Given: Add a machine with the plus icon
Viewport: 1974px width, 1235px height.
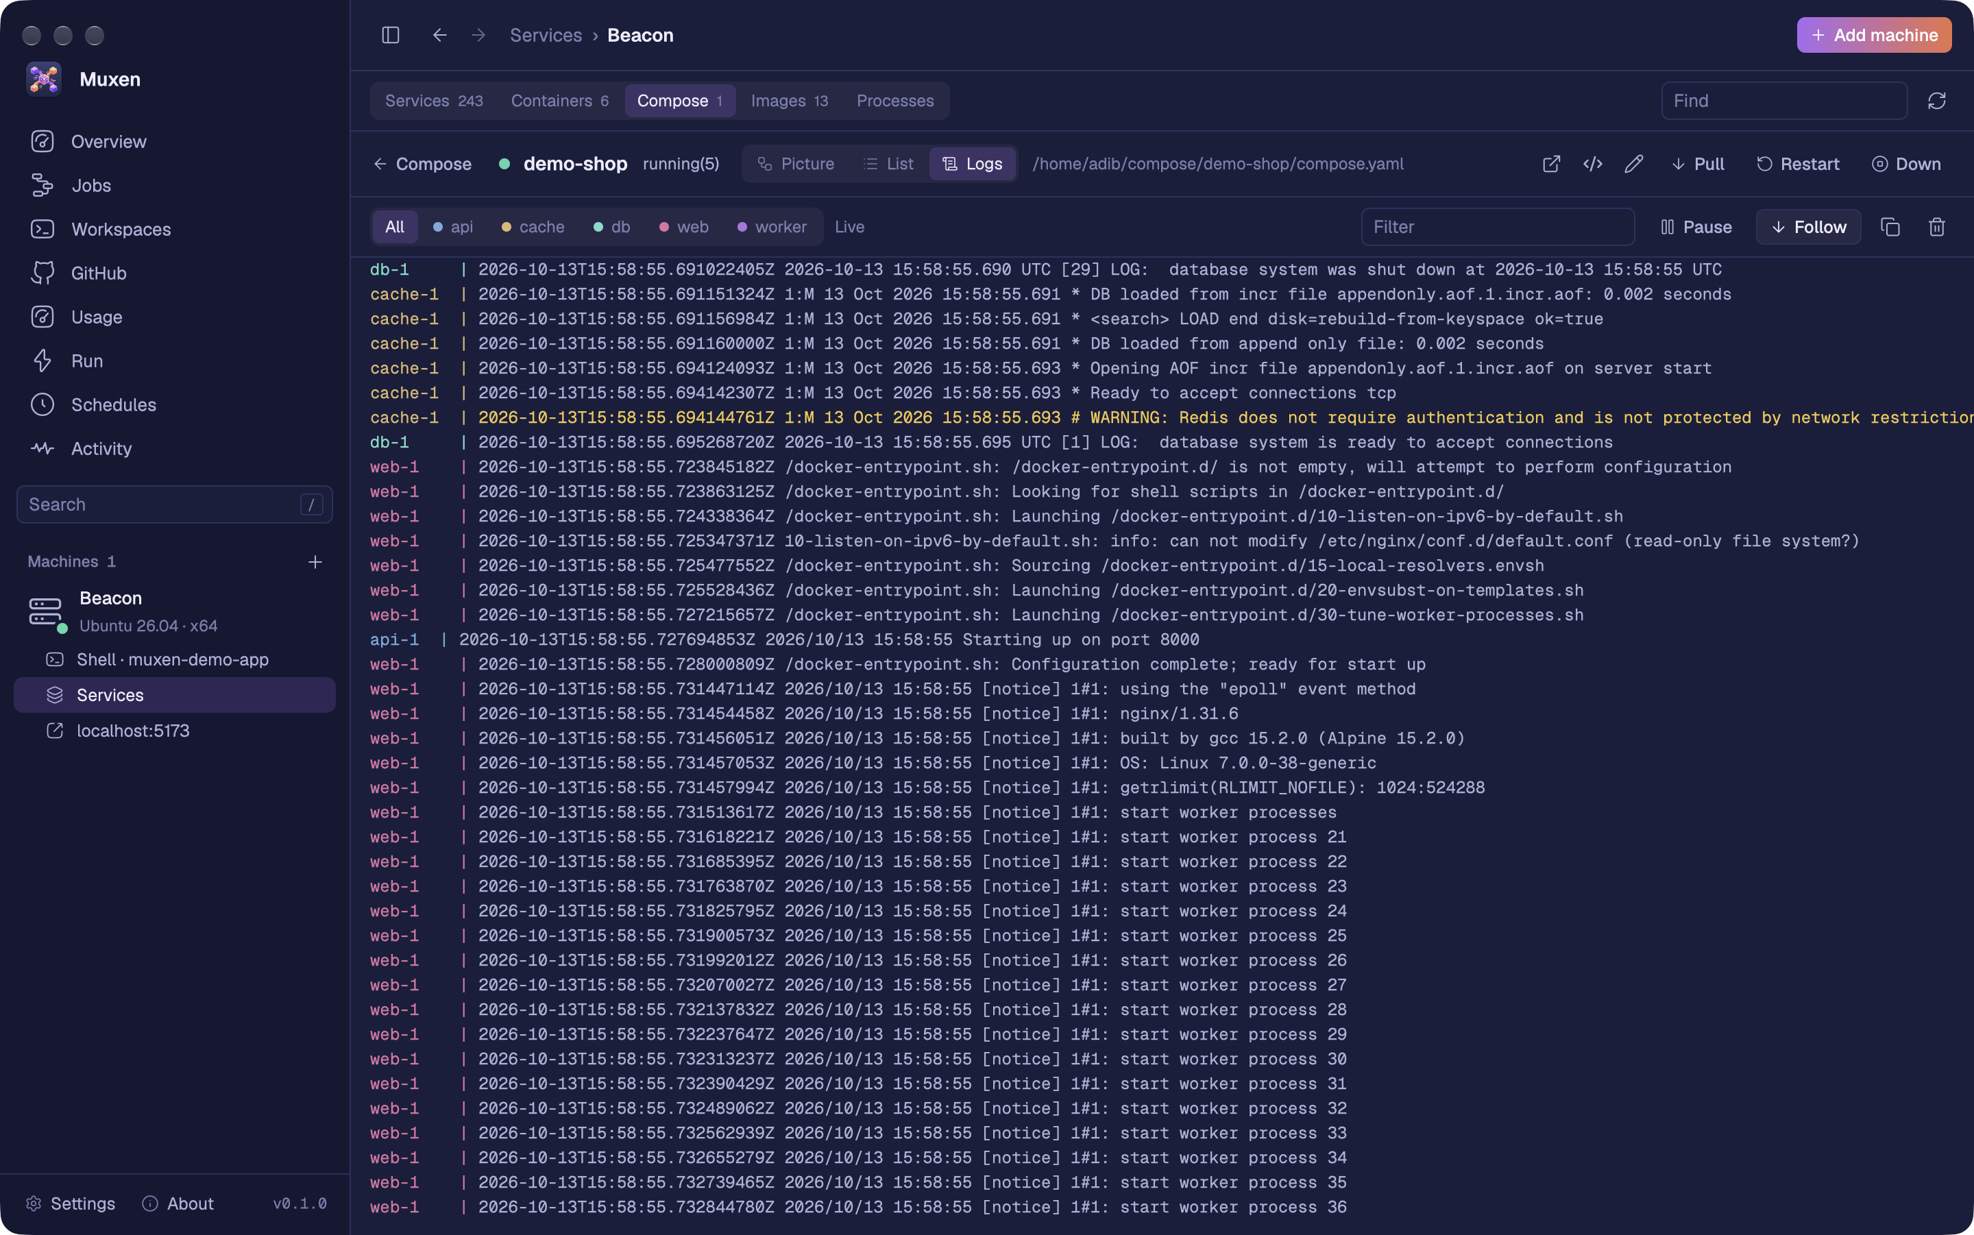Looking at the screenshot, I should (x=315, y=562).
